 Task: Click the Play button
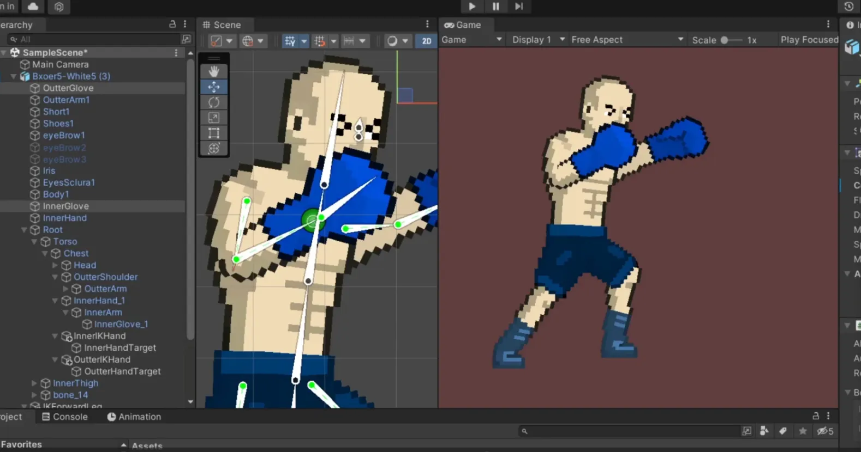(472, 7)
